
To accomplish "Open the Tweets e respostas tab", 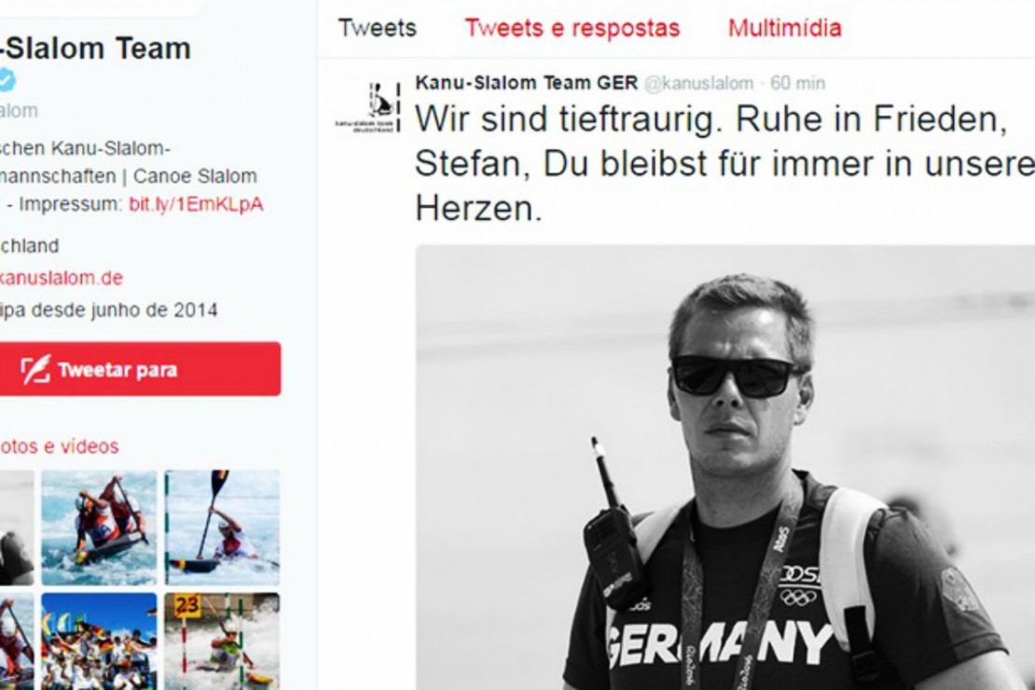I will 572,28.
